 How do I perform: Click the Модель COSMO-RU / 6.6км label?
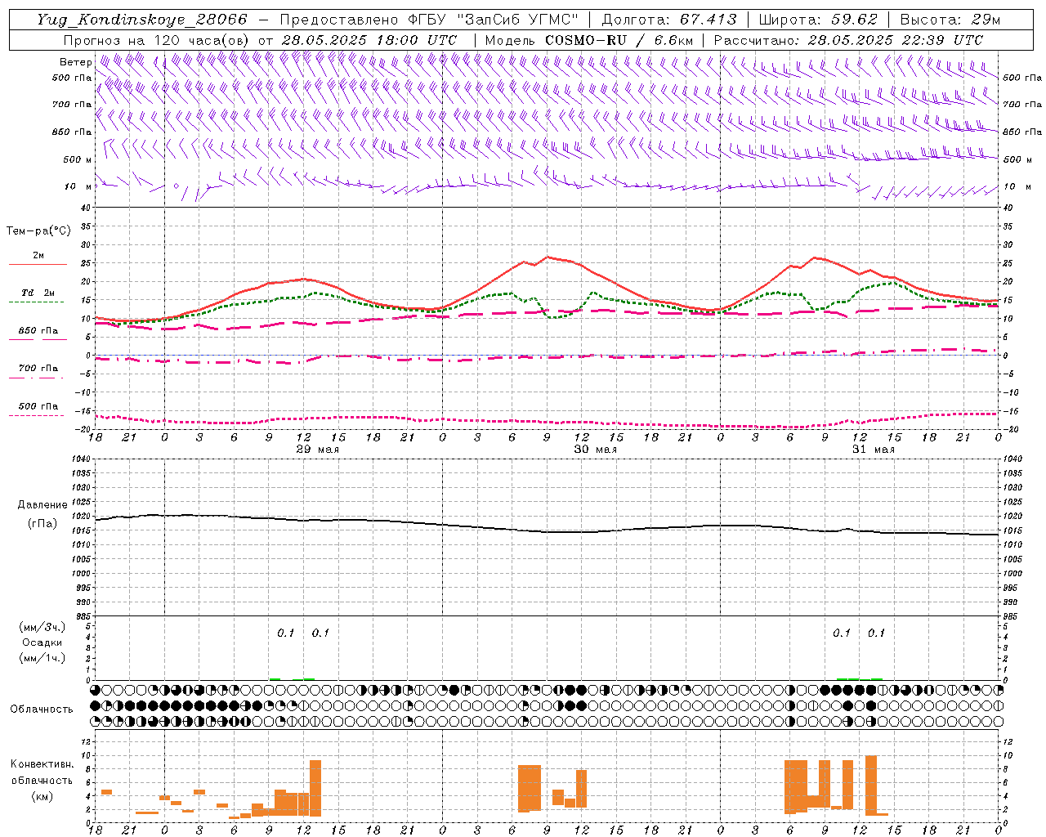(x=589, y=40)
